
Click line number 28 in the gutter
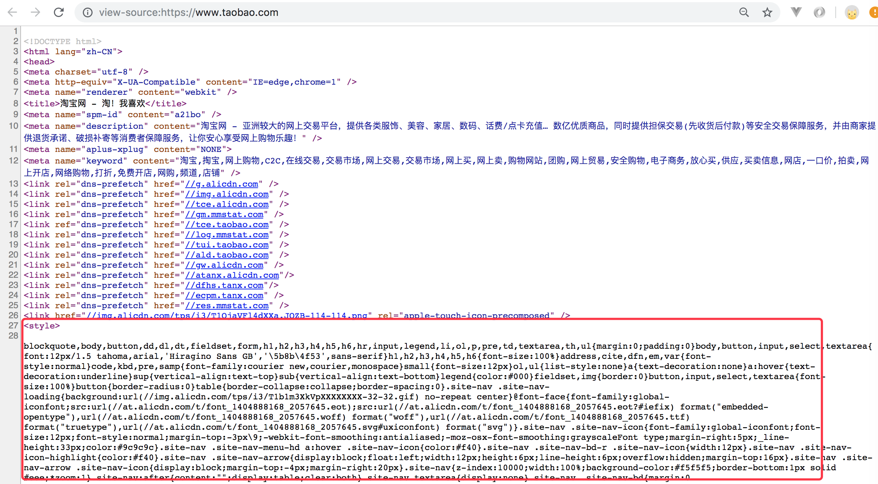(x=13, y=336)
